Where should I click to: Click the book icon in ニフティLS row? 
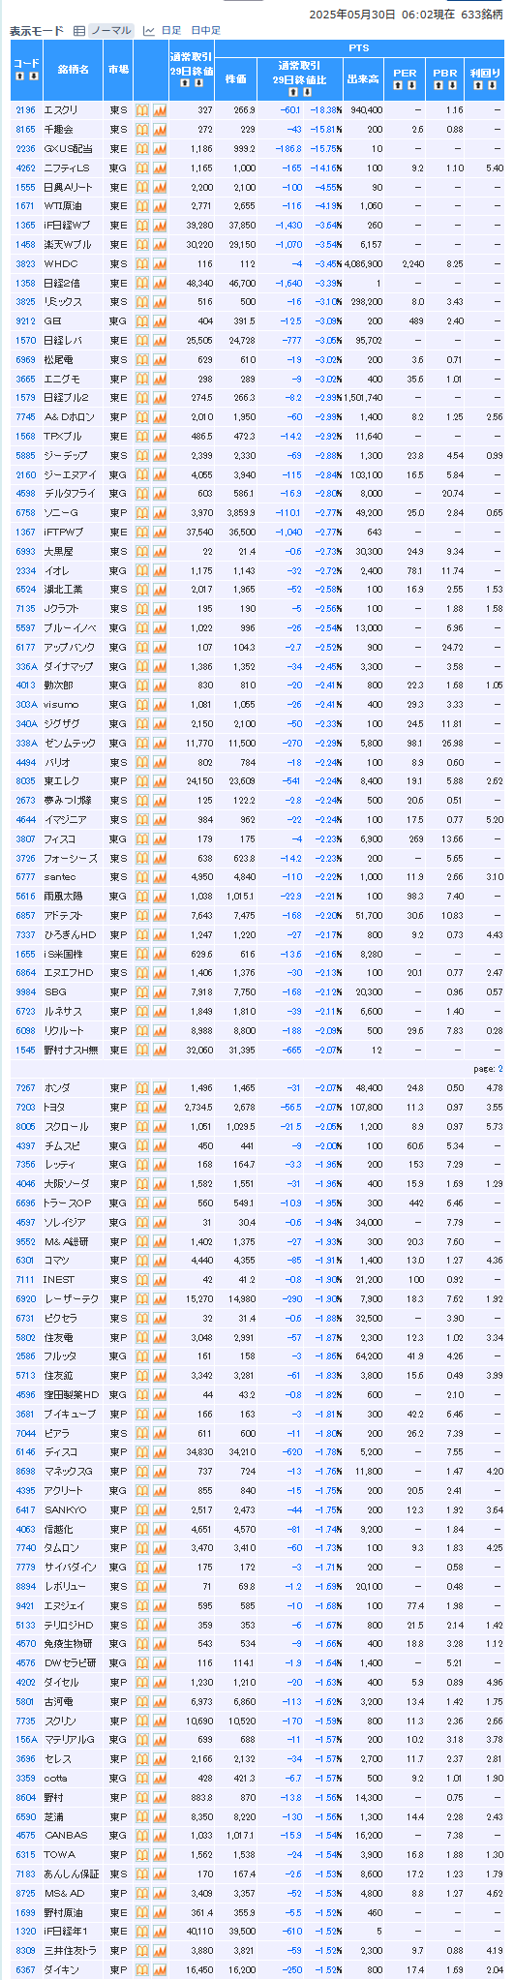pyautogui.click(x=141, y=168)
